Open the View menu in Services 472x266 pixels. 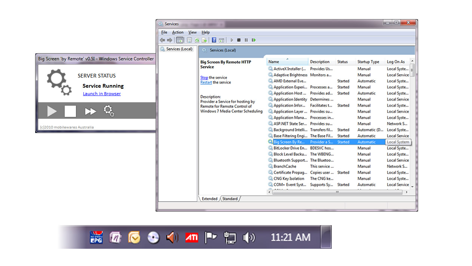click(x=193, y=32)
